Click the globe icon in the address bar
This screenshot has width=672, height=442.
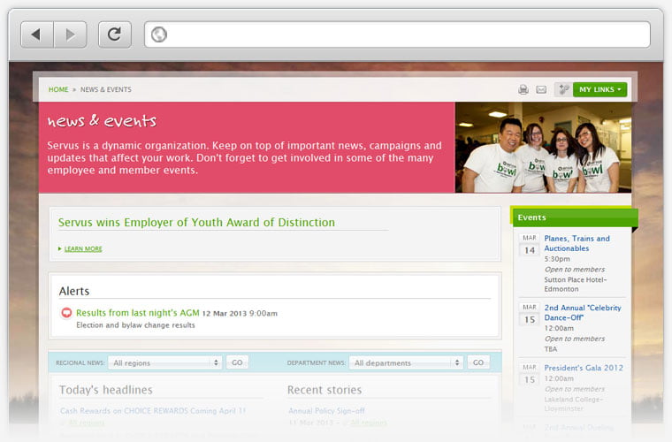pyautogui.click(x=159, y=34)
